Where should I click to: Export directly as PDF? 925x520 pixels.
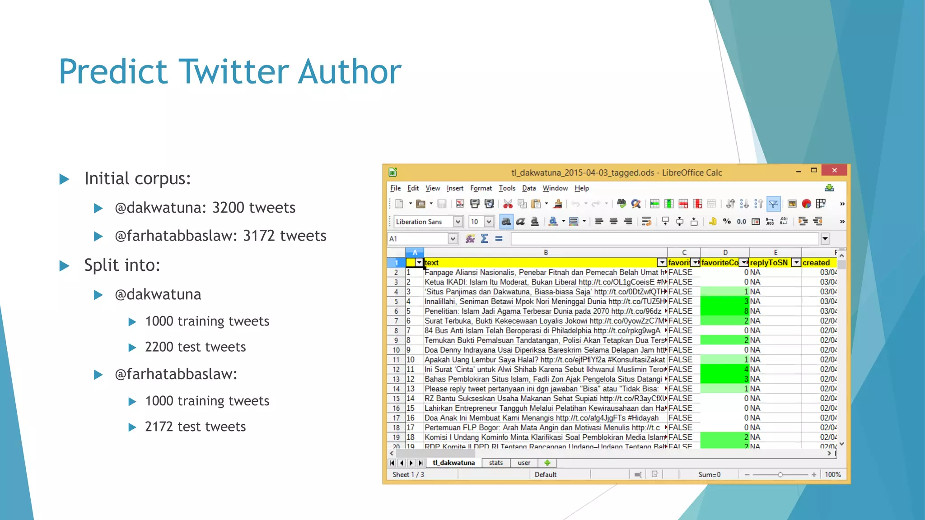pos(460,204)
